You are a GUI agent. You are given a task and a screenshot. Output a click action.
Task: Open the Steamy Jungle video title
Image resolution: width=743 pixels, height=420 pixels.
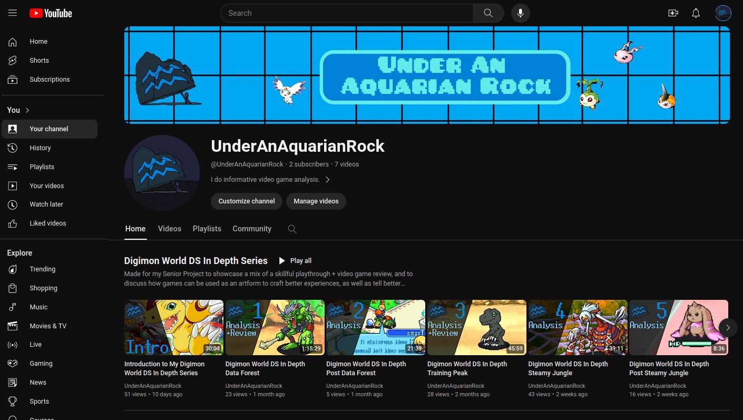(568, 368)
